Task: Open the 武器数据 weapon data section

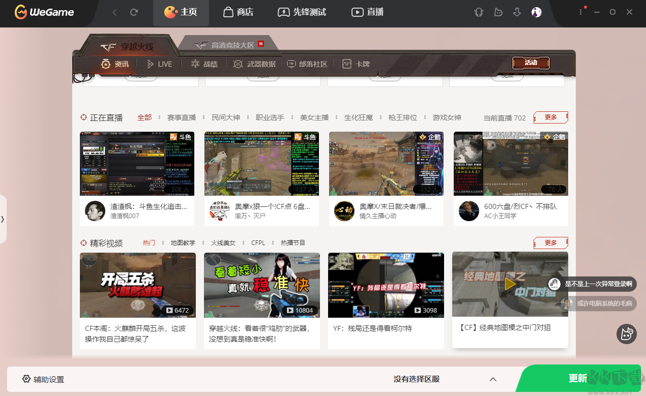Action: point(254,64)
